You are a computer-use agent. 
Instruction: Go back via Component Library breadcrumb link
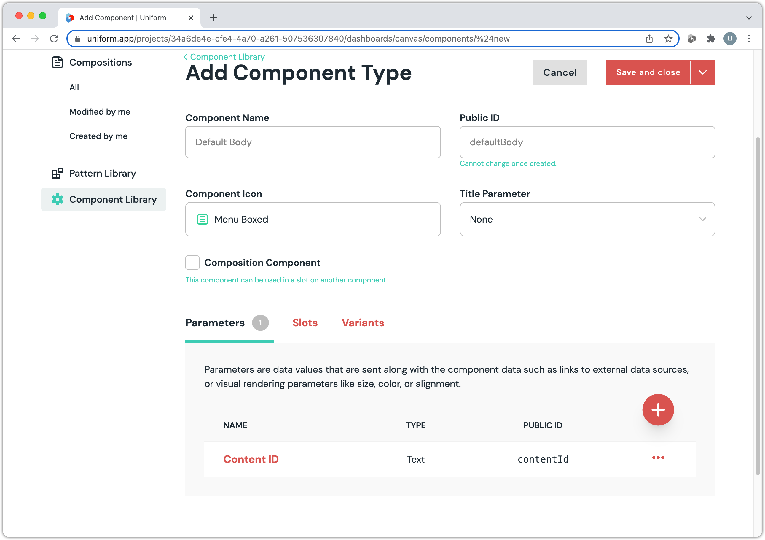[227, 57]
